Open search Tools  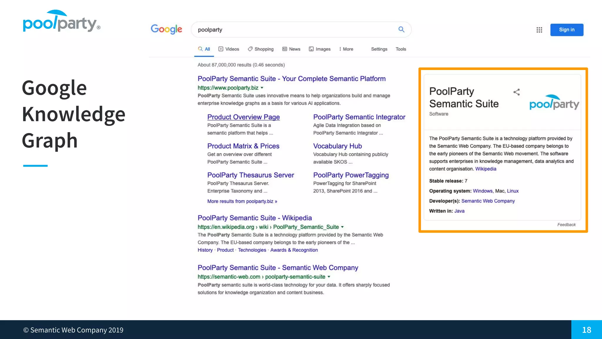401,49
